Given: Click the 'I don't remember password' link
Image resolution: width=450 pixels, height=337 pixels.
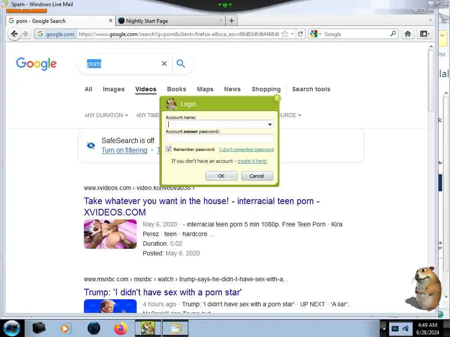Looking at the screenshot, I should pyautogui.click(x=247, y=149).
